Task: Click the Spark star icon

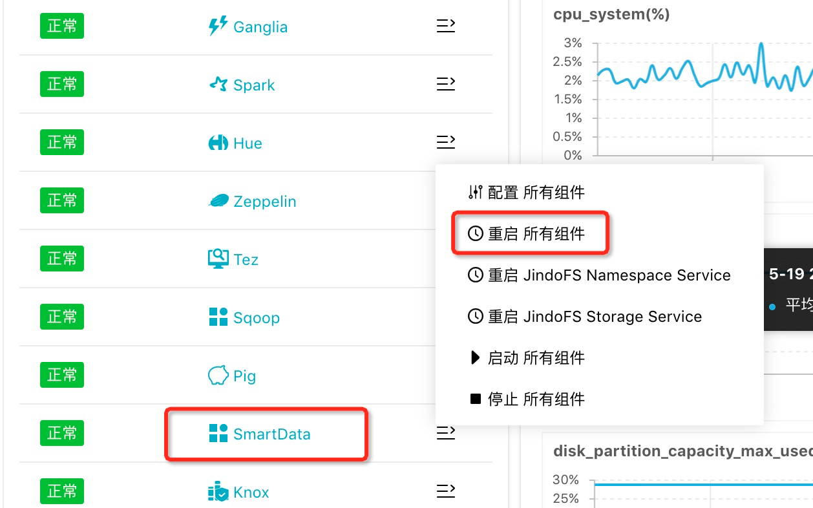Action: 218,85
